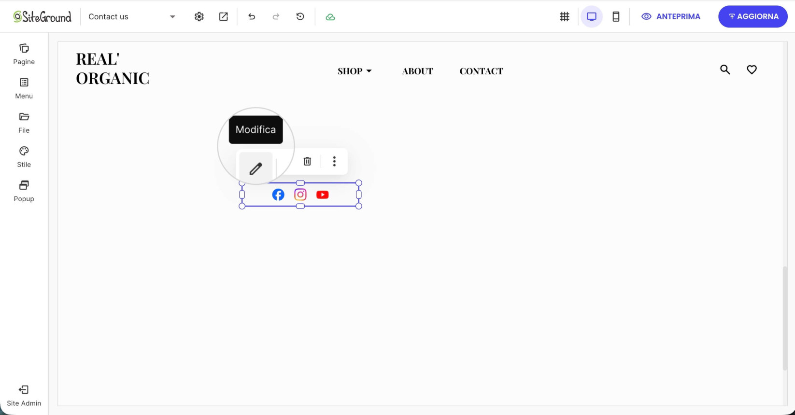
Task: Open the element more options menu
Action: pyautogui.click(x=334, y=161)
